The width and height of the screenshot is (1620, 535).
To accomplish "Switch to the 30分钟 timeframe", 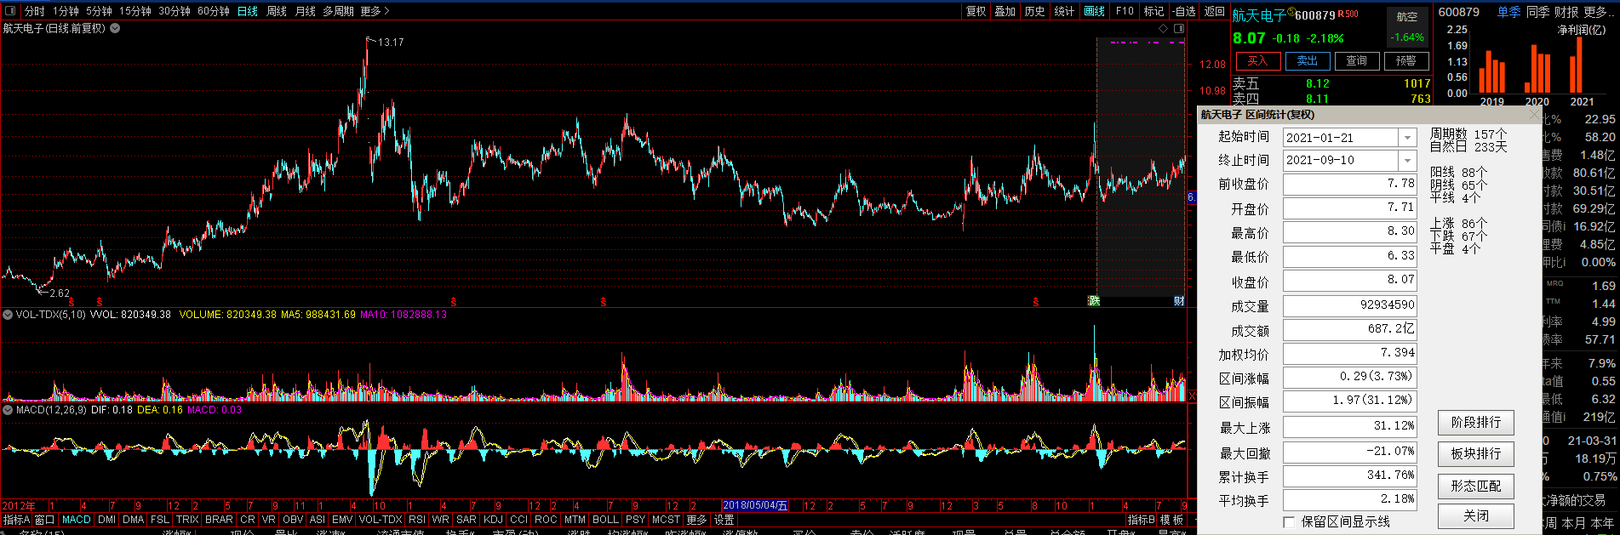I will coord(175,11).
